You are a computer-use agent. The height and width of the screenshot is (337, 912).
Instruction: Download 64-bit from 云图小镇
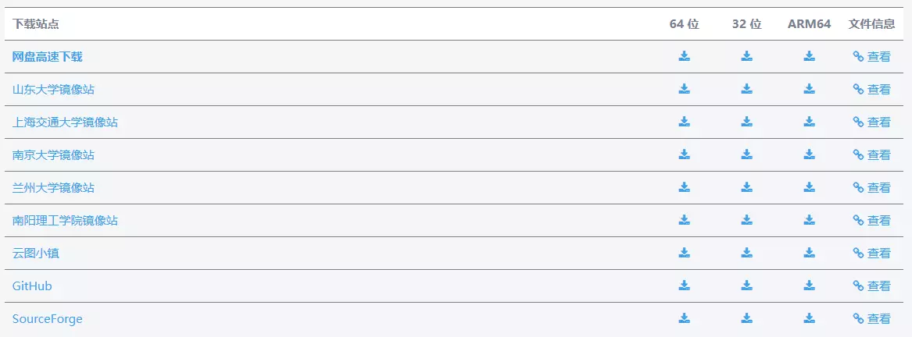(x=684, y=253)
